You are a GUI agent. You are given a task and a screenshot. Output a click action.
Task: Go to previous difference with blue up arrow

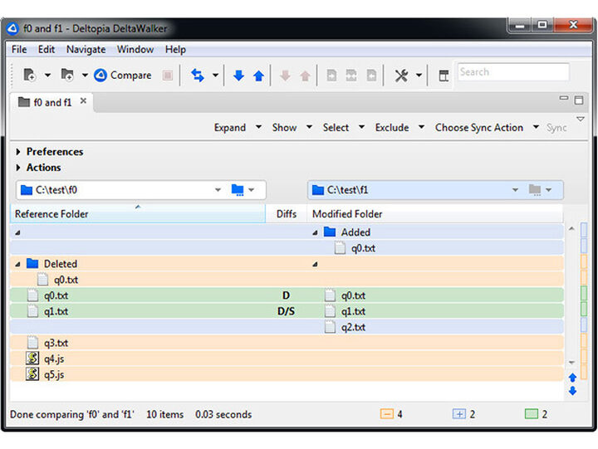pyautogui.click(x=258, y=76)
